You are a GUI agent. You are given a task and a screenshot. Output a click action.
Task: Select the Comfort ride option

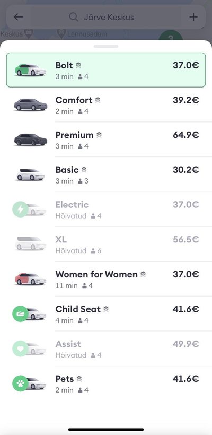106,105
